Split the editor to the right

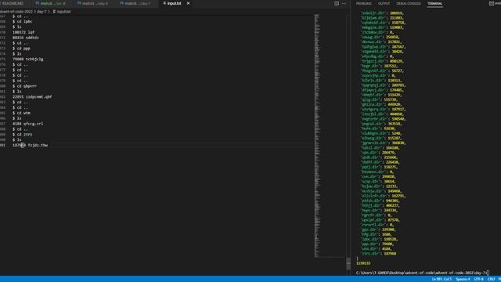pyautogui.click(x=337, y=3)
